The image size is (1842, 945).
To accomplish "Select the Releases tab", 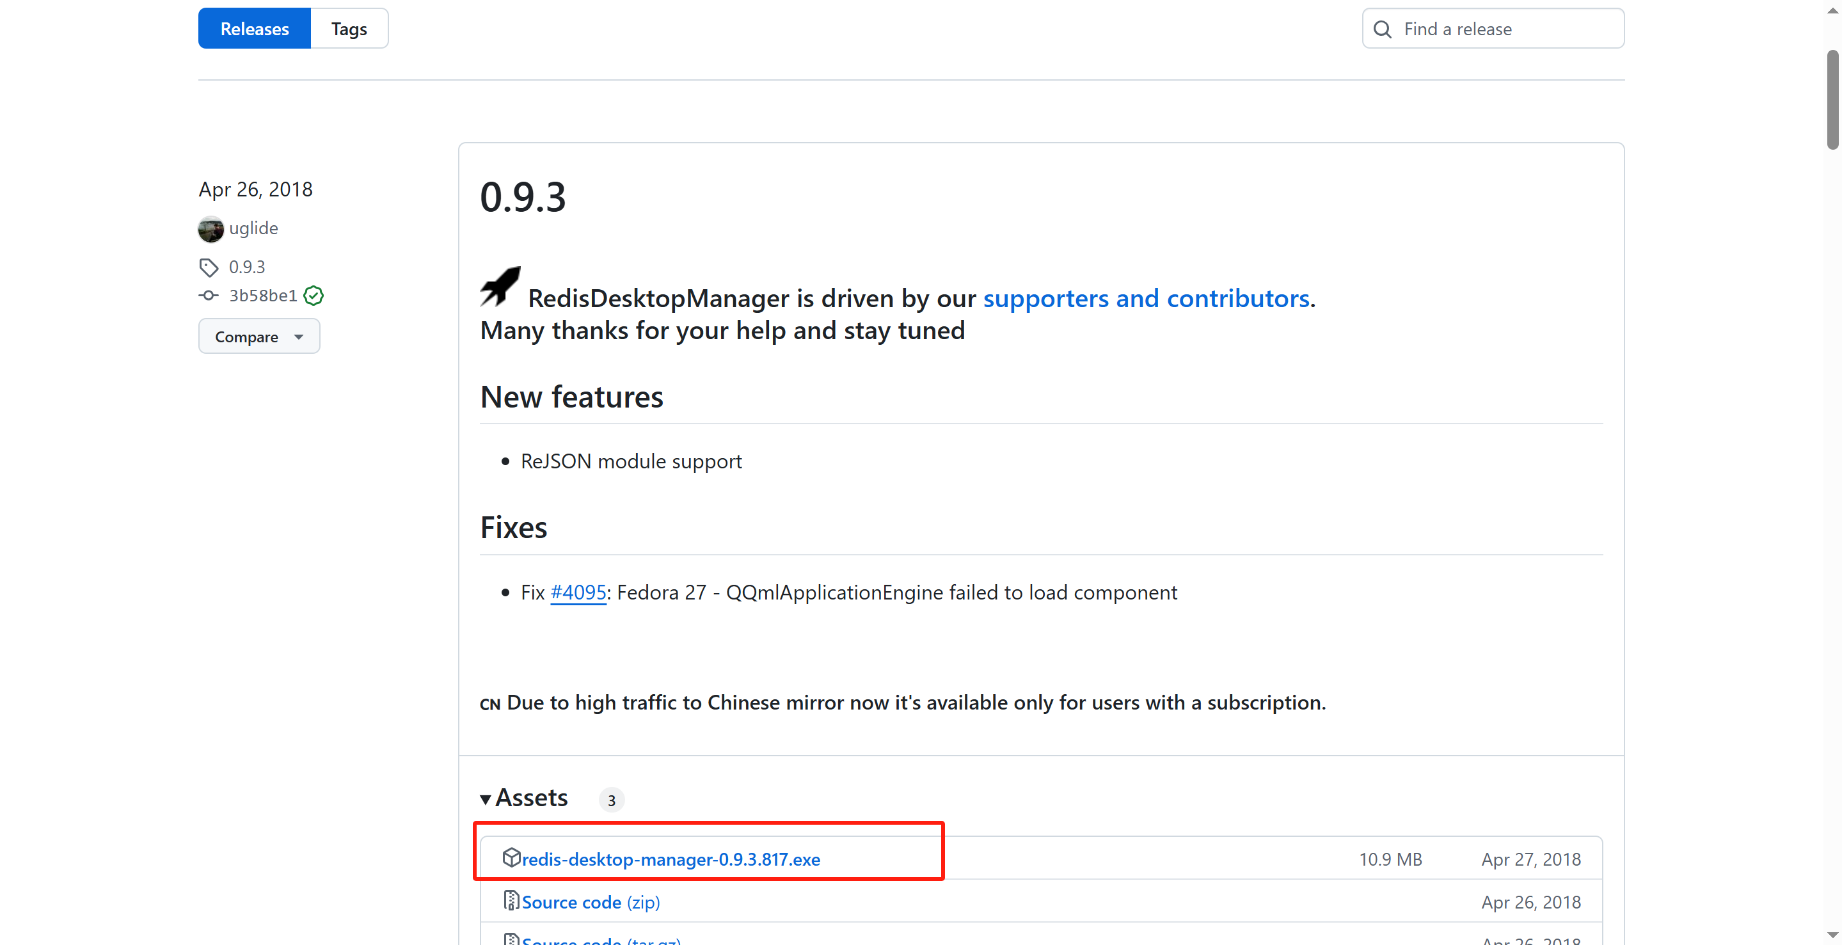I will 255,29.
